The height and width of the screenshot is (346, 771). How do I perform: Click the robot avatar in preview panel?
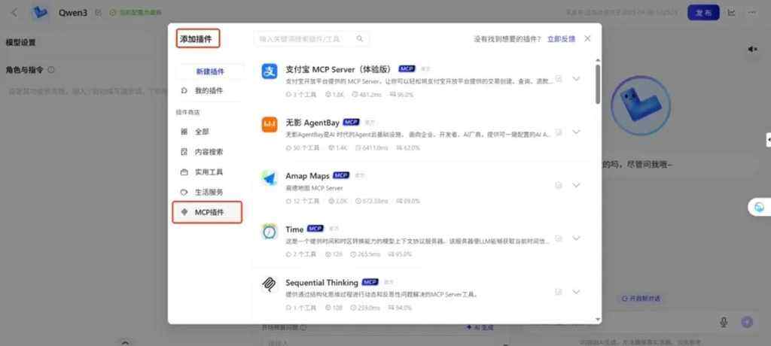pyautogui.click(x=640, y=105)
